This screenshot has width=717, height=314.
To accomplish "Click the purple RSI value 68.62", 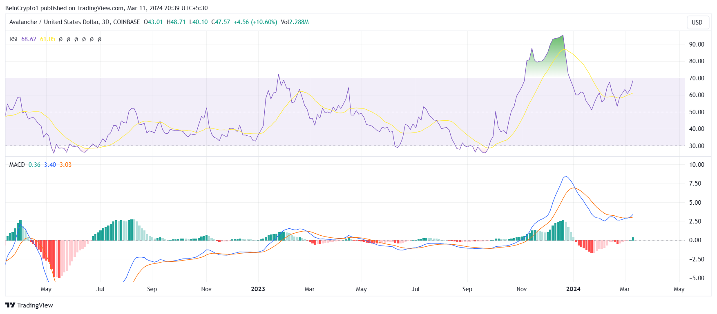I will click(x=29, y=39).
